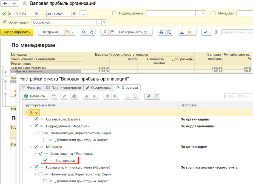The image size is (253, 184).
Task: Uncheck the Вид запасов checkbox
Action: click(x=45, y=160)
